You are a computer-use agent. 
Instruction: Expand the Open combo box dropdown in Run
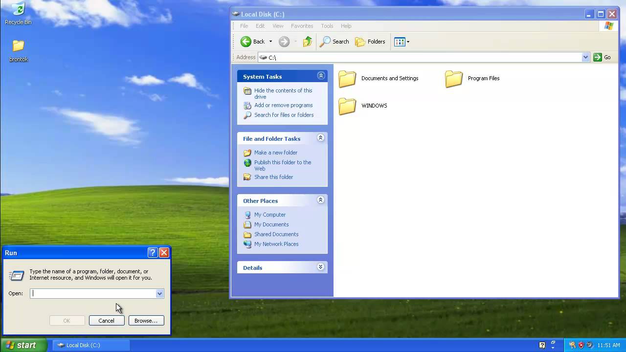159,293
